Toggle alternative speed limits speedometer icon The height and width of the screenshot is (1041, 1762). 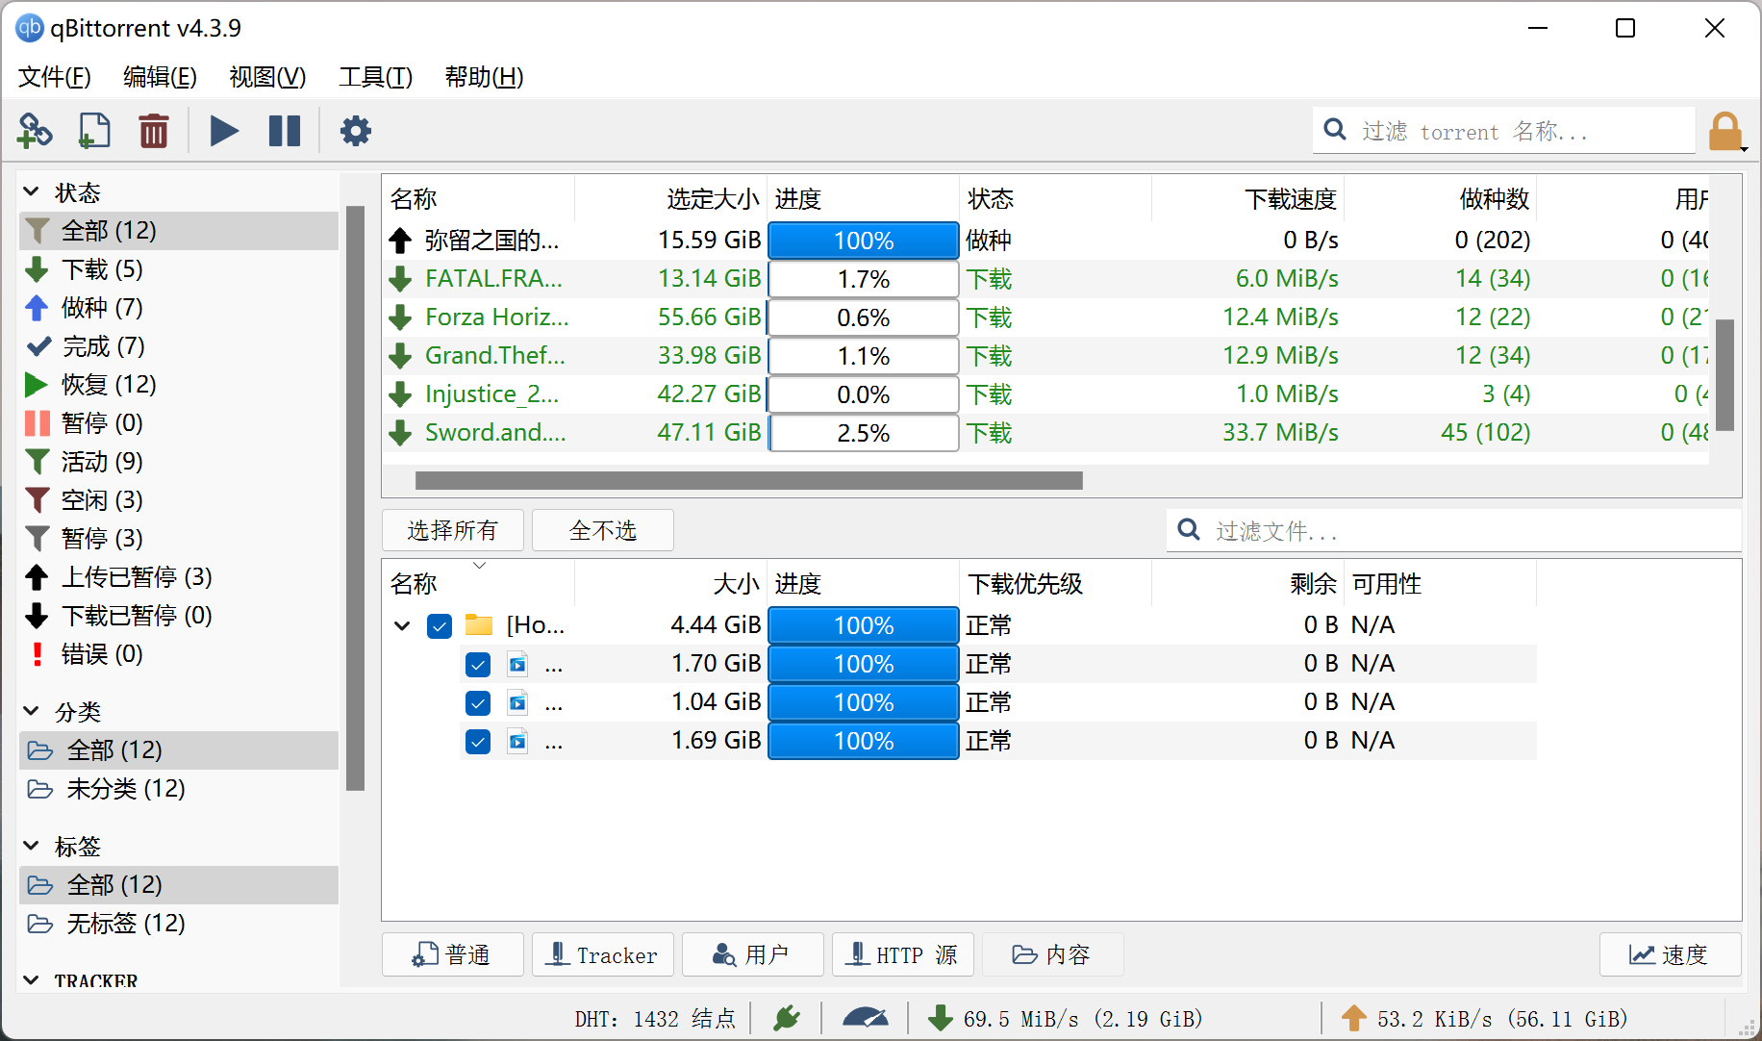865,1018
